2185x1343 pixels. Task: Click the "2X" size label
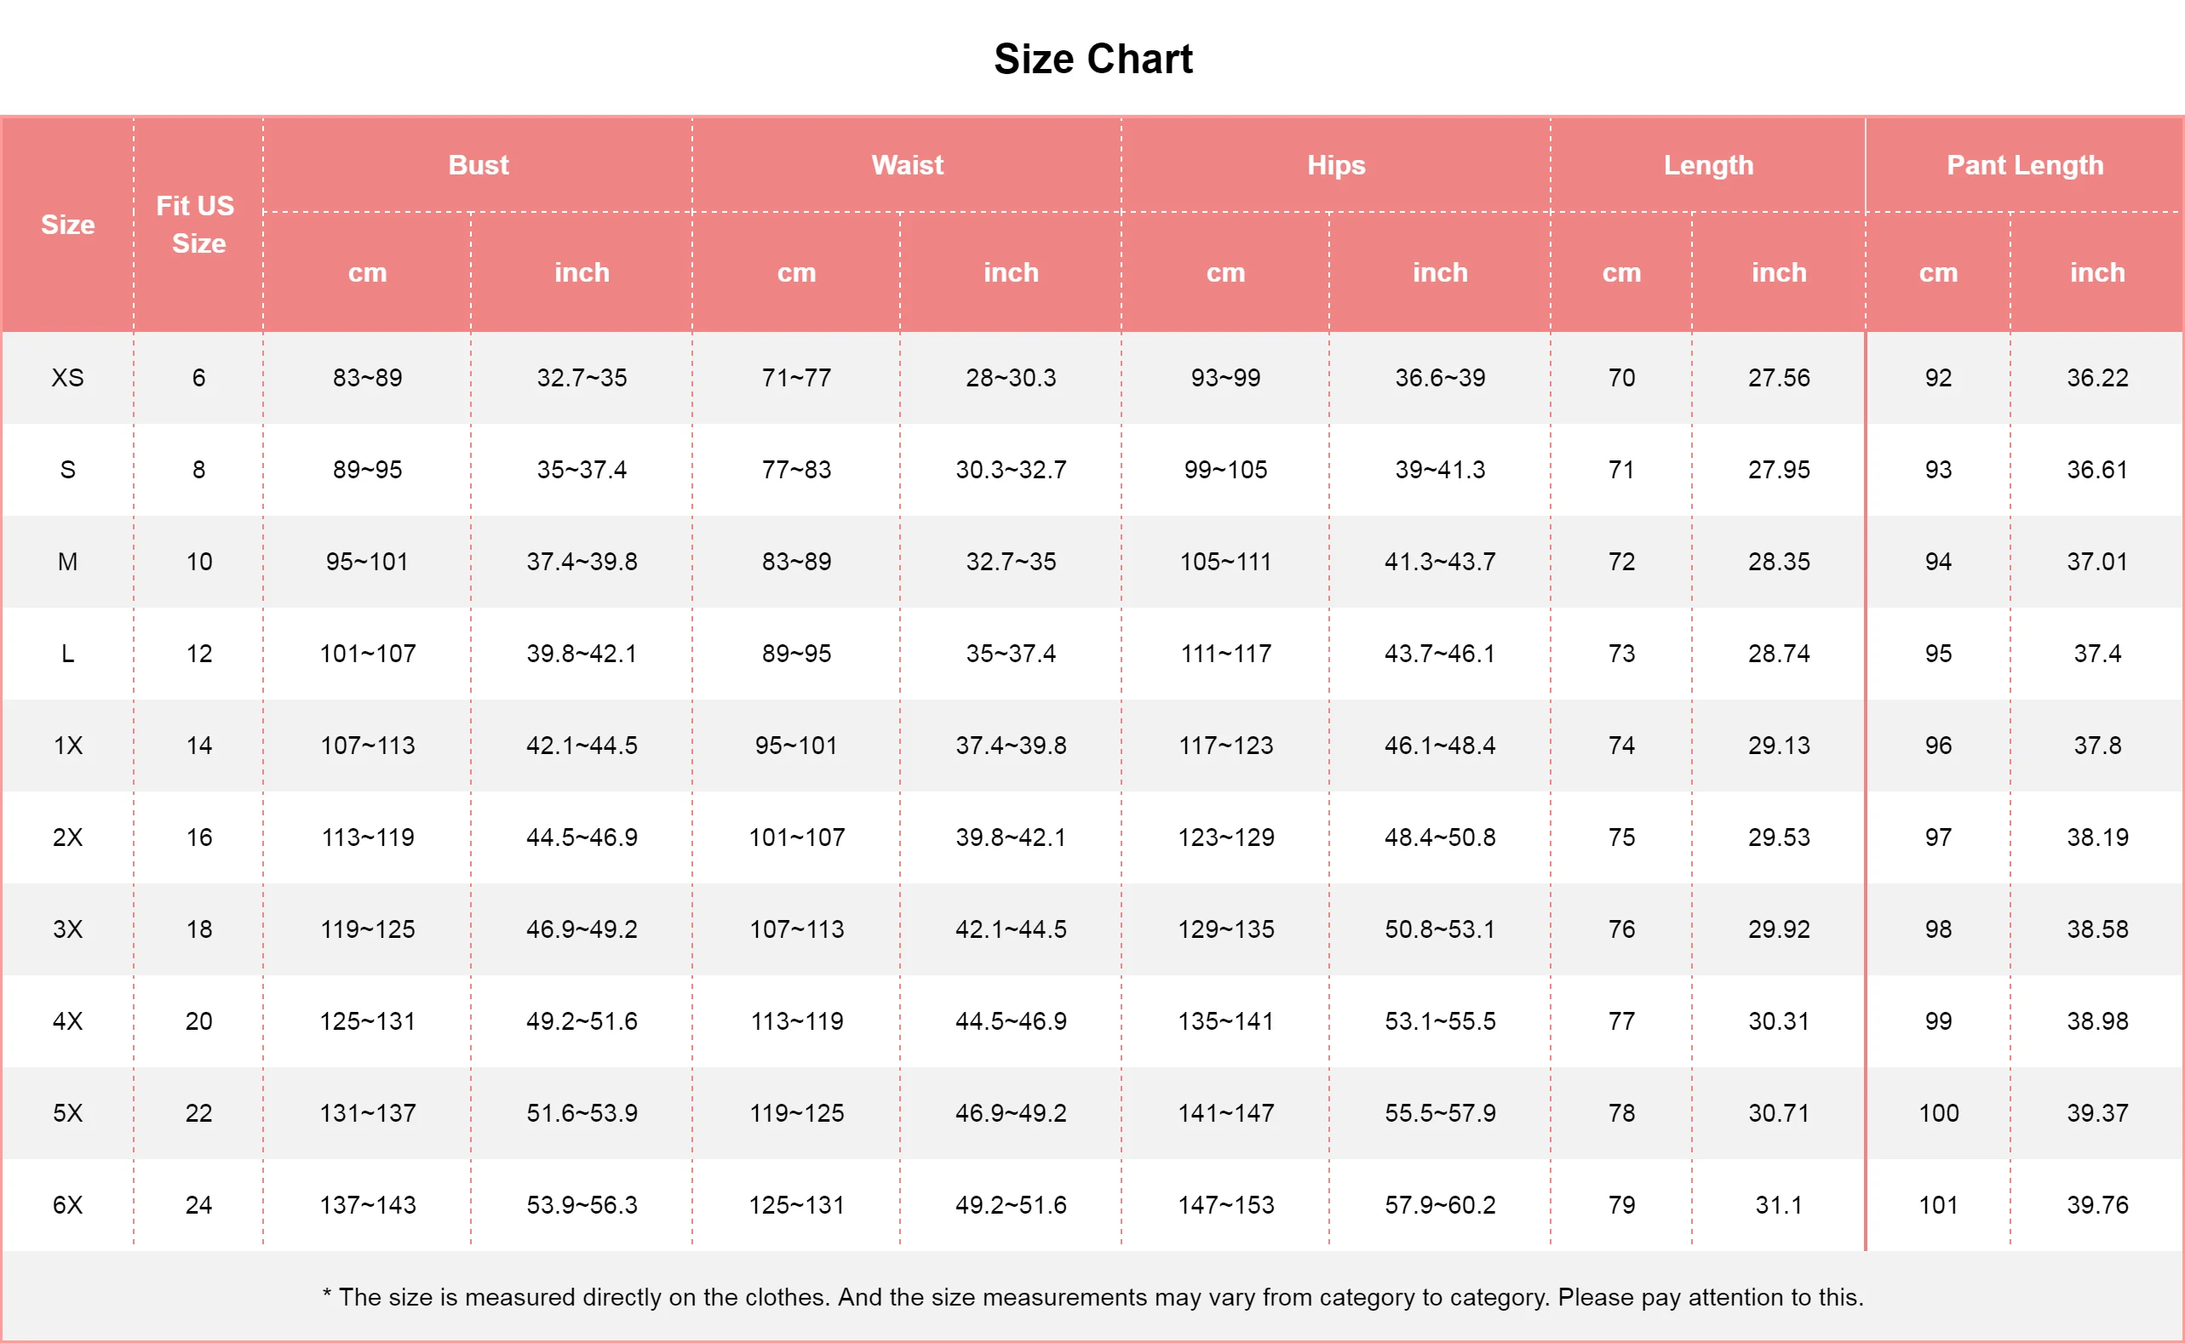pyautogui.click(x=67, y=837)
